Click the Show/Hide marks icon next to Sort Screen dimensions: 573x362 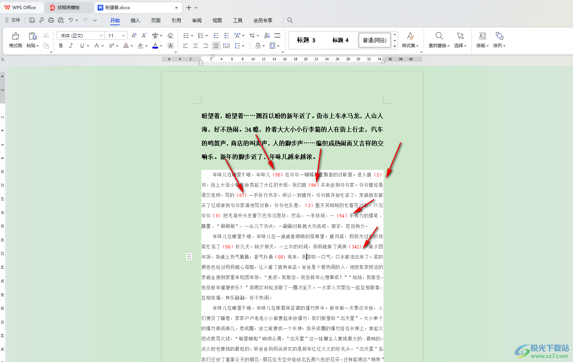[x=278, y=35]
